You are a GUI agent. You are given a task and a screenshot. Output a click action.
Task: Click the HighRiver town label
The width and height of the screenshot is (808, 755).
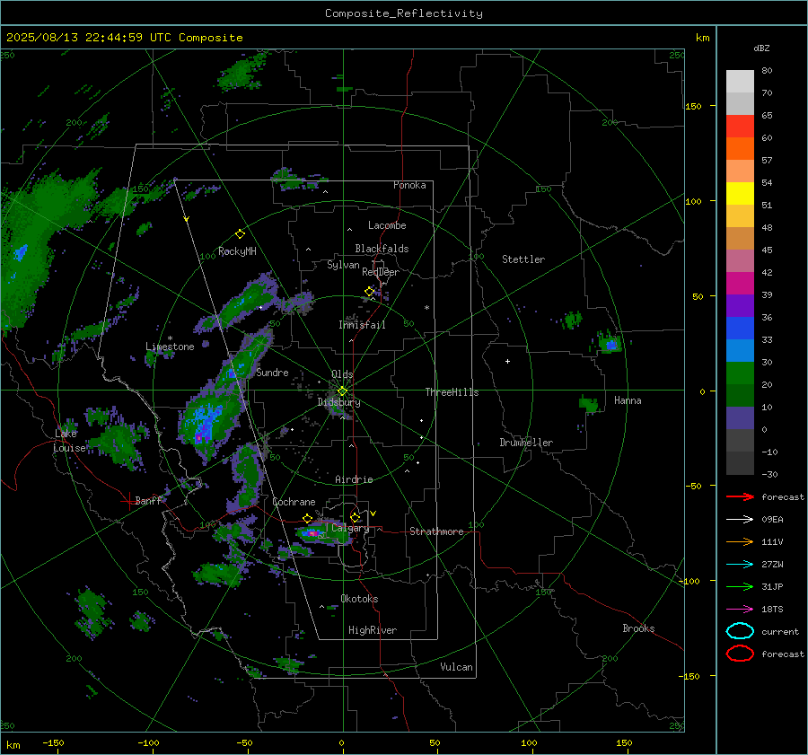[x=373, y=630]
